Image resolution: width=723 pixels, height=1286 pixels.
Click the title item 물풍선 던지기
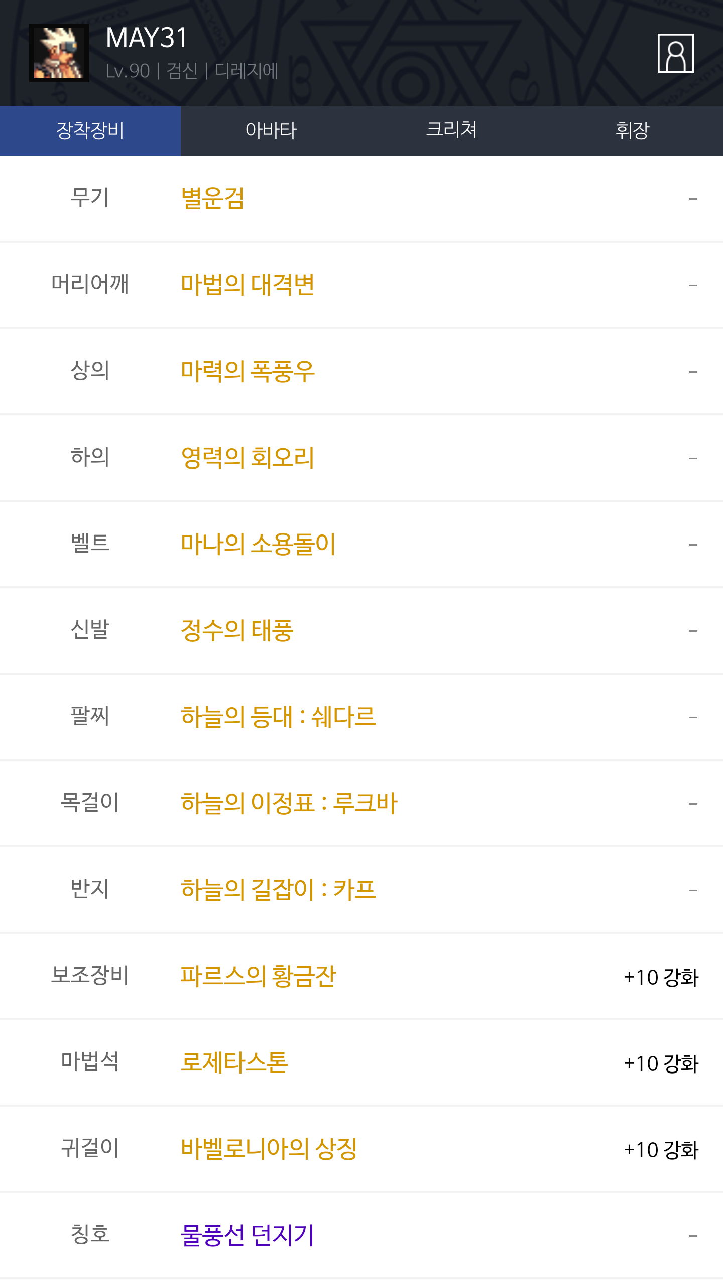pos(248,1235)
